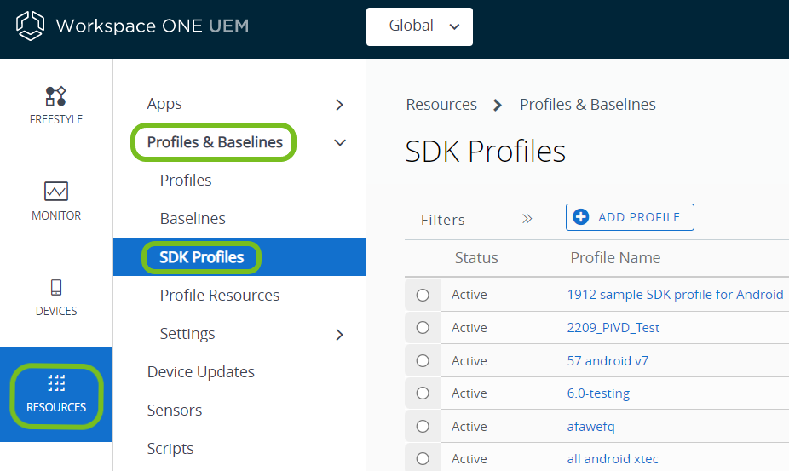Open Profiles submenu item
This screenshot has width=789, height=471.
[186, 181]
